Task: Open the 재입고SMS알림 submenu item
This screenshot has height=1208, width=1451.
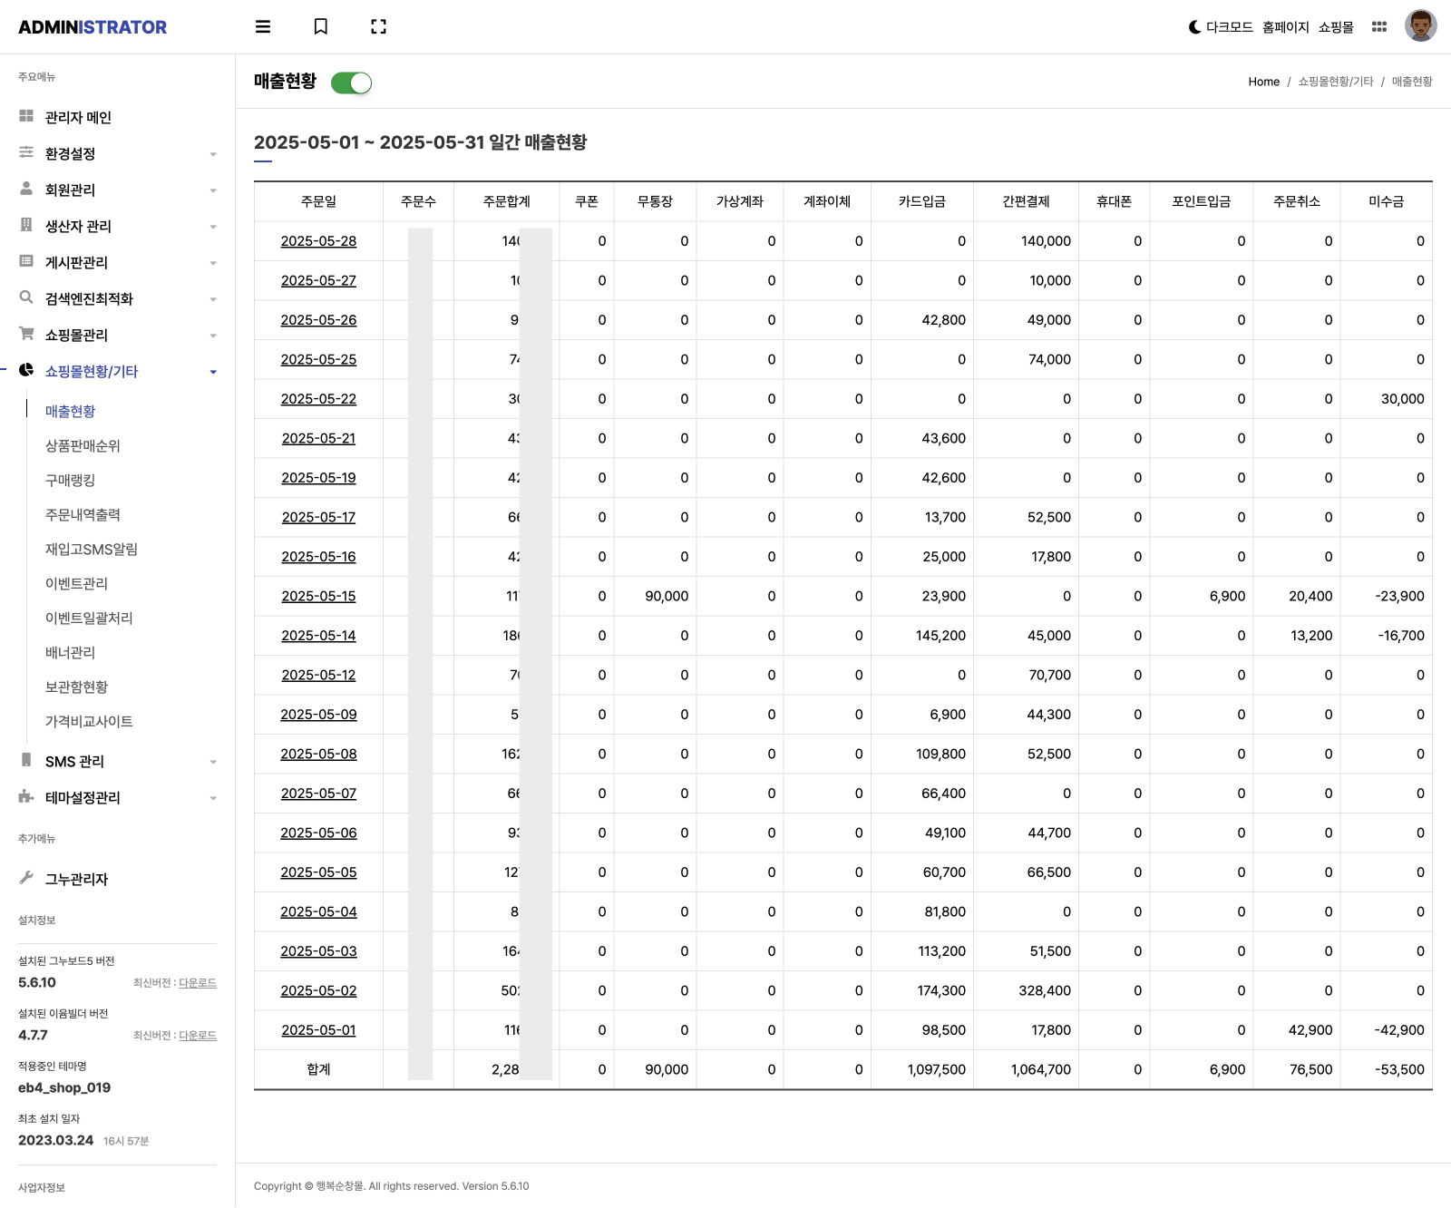Action: pos(92,549)
